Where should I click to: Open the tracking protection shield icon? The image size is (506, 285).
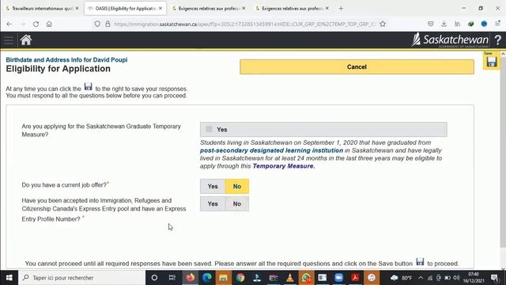tap(97, 24)
